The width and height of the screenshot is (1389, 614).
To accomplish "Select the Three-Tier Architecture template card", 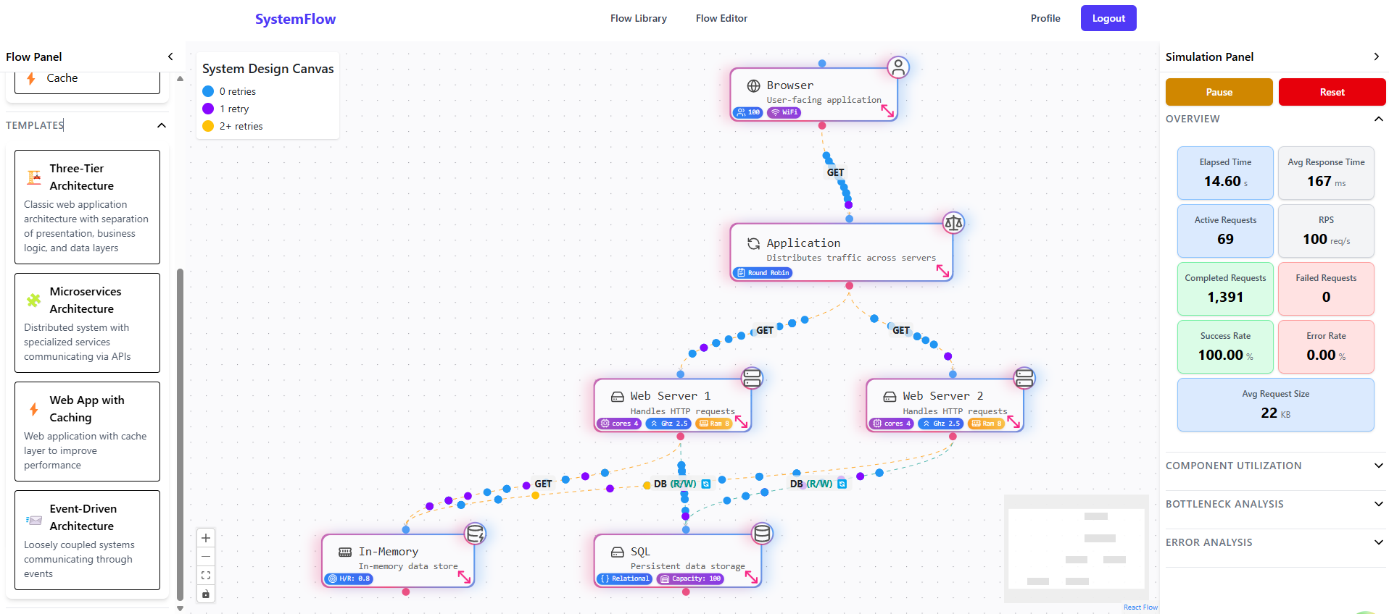I will pos(87,207).
